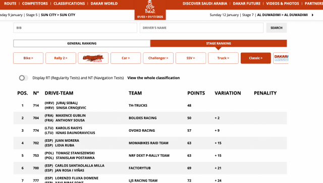Select the Classic category
Image resolution: width=323 pixels, height=183 pixels.
pos(256,58)
